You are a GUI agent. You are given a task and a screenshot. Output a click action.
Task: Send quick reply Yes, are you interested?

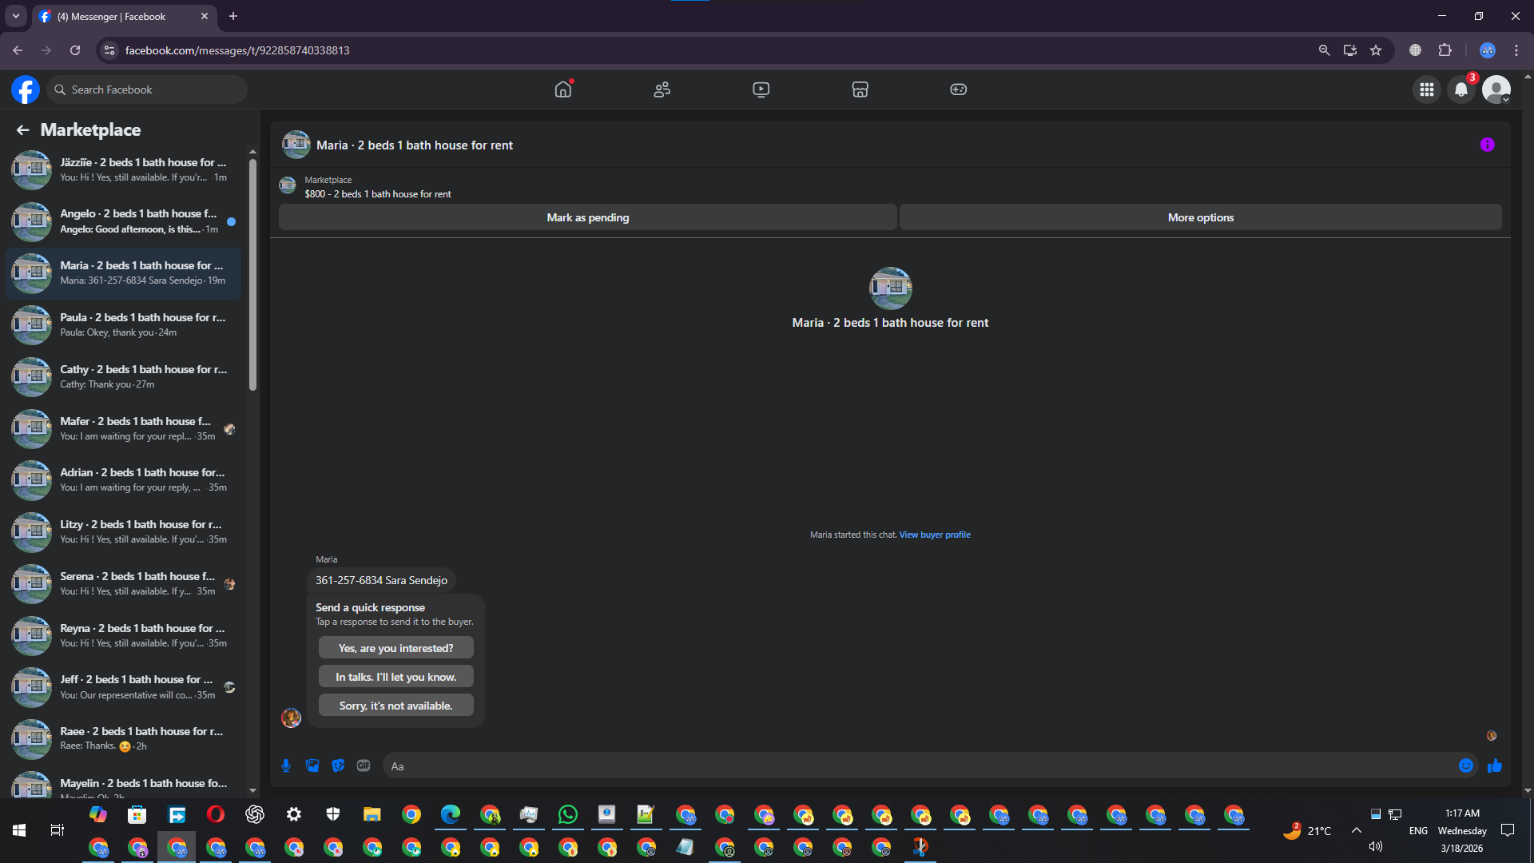point(395,648)
